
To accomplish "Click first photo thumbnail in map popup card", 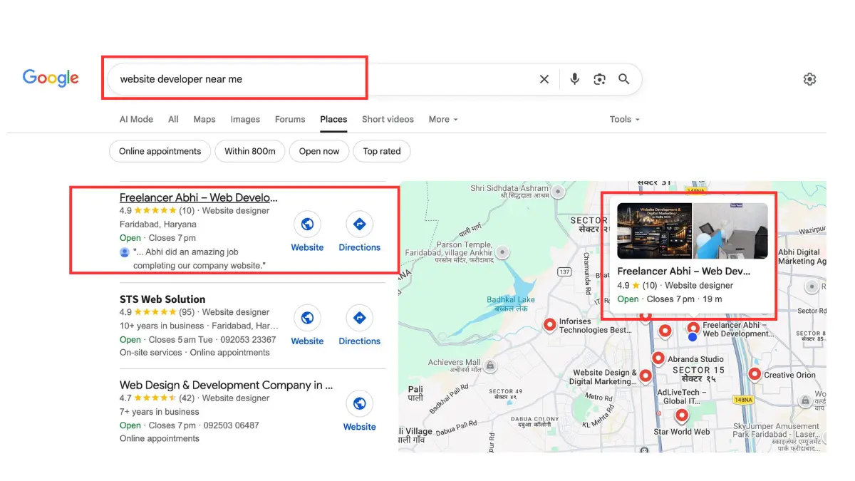I will [x=654, y=231].
